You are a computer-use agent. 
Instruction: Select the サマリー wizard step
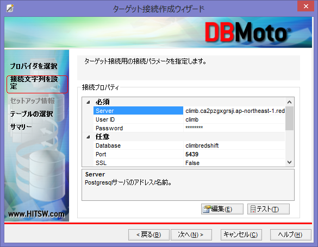(21, 126)
